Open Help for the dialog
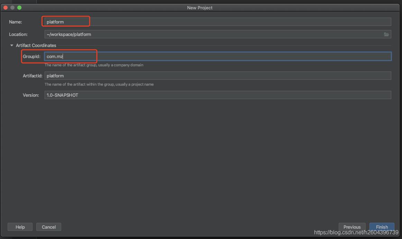Image resolution: width=402 pixels, height=239 pixels. (x=20, y=227)
